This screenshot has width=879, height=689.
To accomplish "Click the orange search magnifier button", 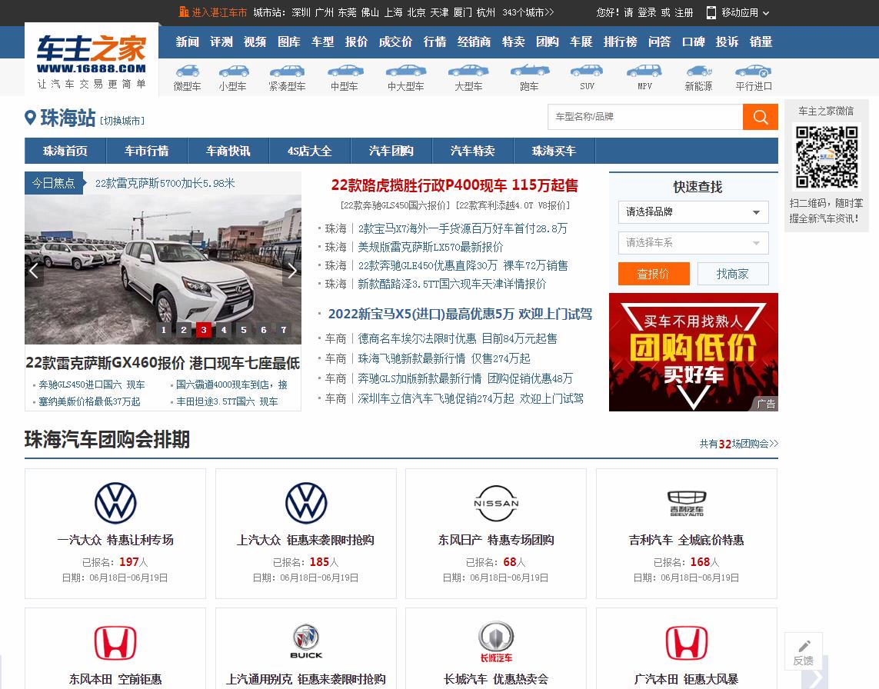I will (760, 117).
